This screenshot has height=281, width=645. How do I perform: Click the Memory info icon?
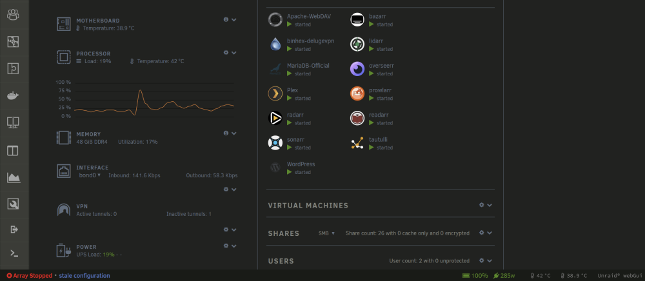coord(226,133)
